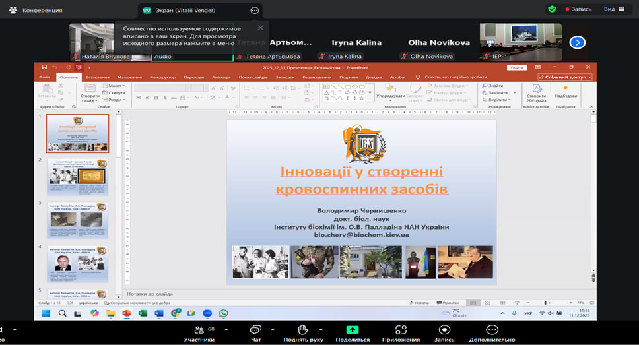Expand the arrow next to Участники
The width and height of the screenshot is (639, 345).
[x=226, y=329]
